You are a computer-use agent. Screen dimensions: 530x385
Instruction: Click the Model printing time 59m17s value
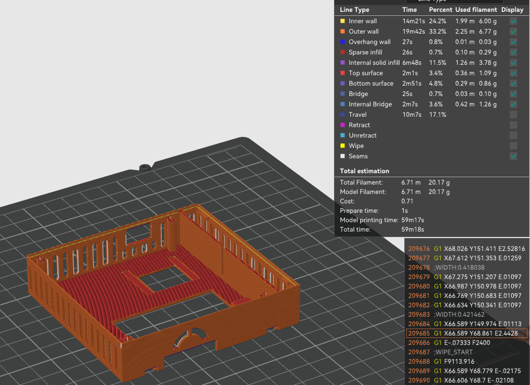click(413, 220)
